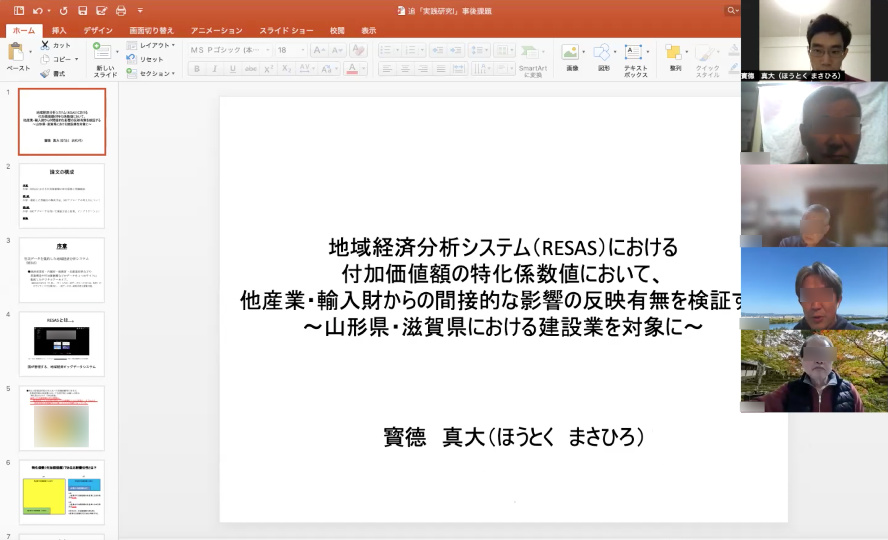Toggle Italic formatting button
Viewport: 888px width, 540px height.
coord(215,69)
